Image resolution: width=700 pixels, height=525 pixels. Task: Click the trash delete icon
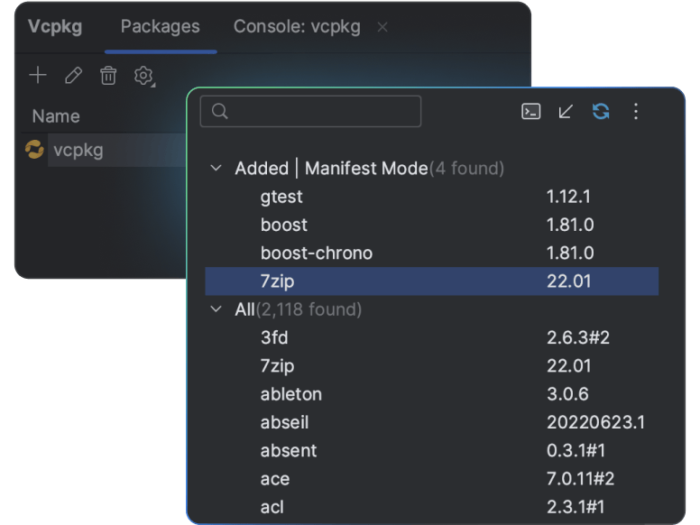point(108,76)
